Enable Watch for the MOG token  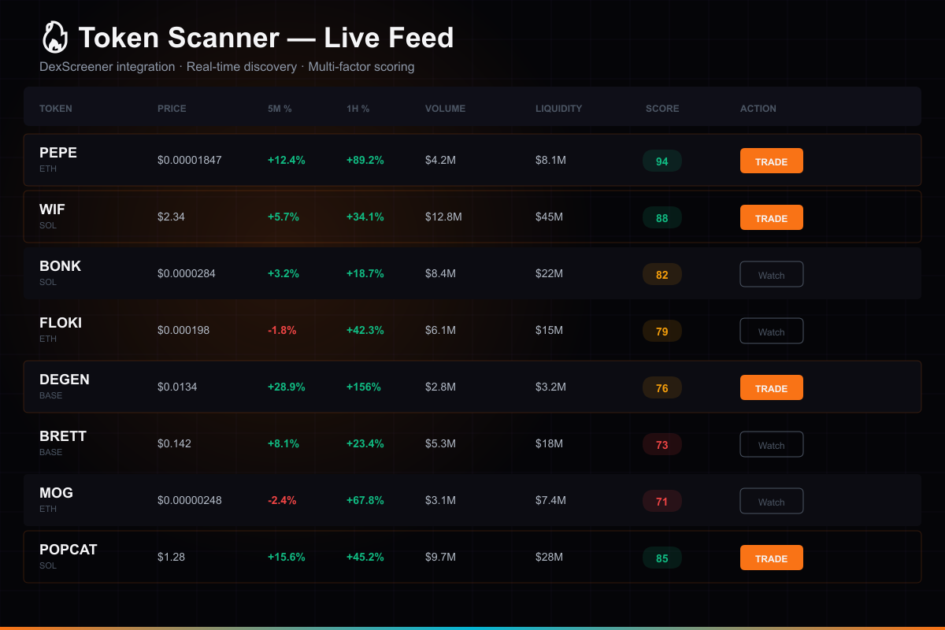(771, 501)
